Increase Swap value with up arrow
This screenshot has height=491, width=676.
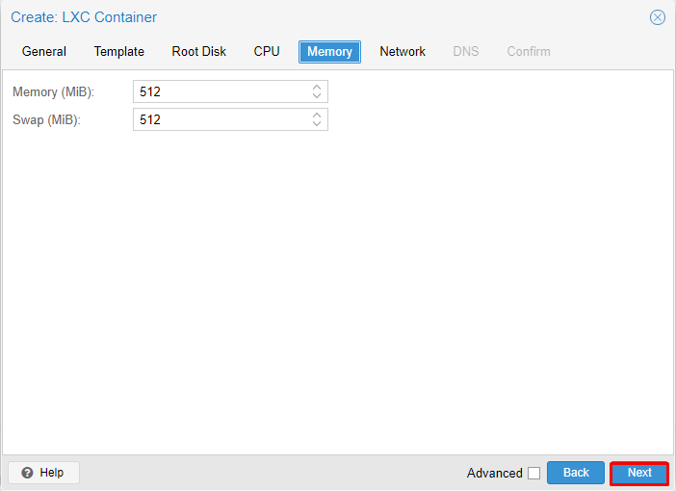coord(317,115)
